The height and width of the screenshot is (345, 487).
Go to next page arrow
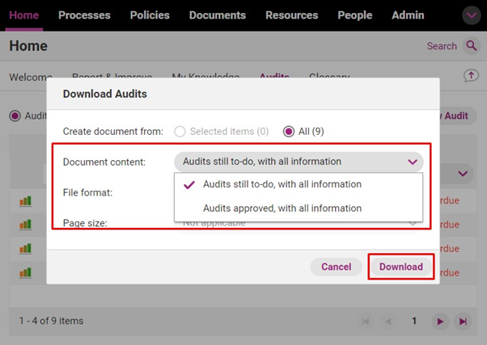click(440, 322)
